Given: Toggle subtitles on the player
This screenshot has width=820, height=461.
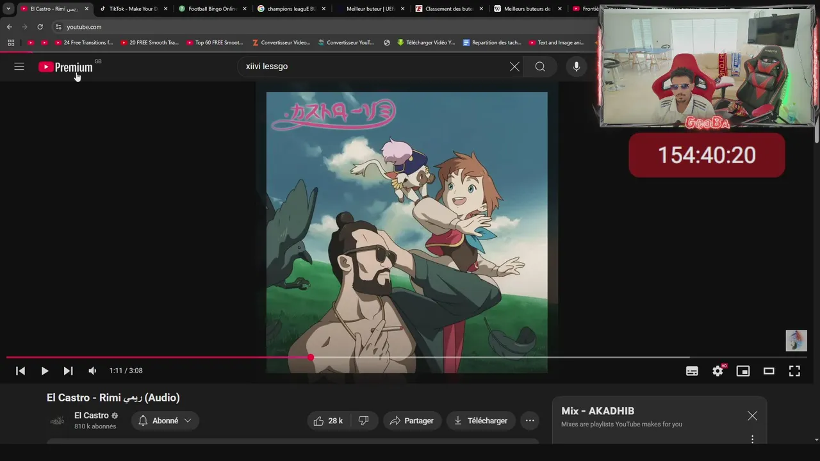Looking at the screenshot, I should (x=692, y=371).
